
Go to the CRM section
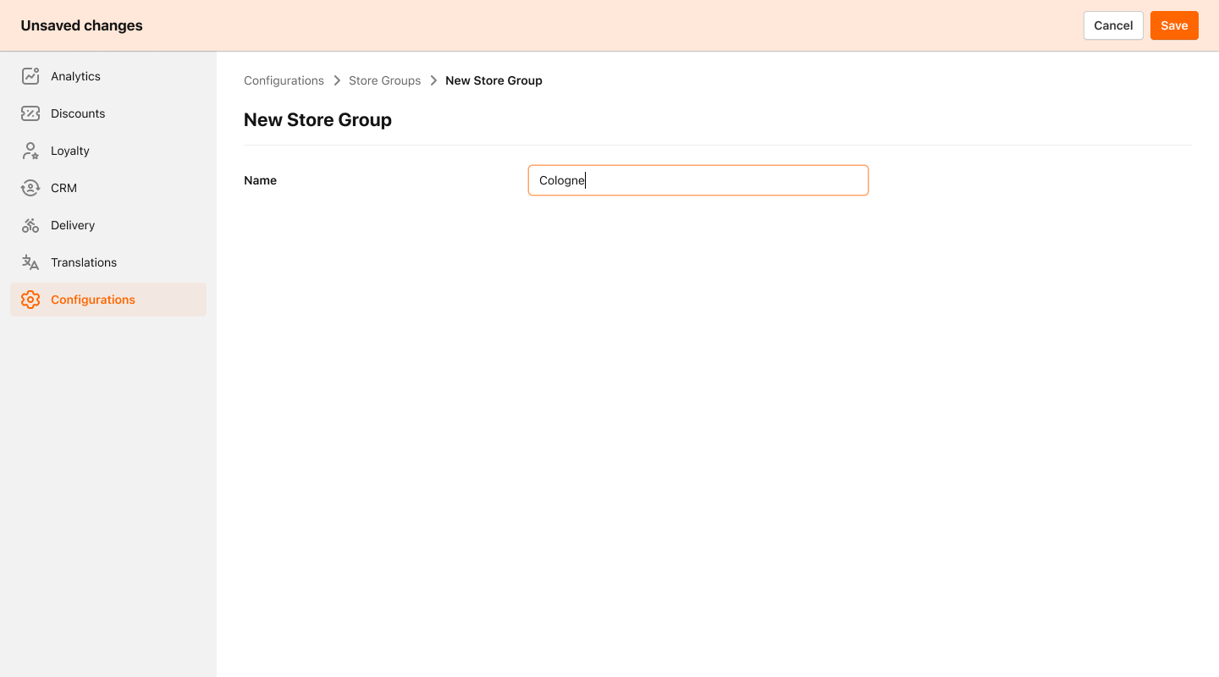point(64,187)
